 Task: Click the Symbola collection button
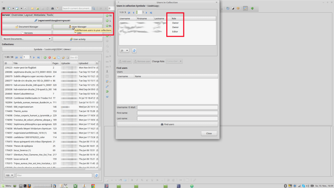pyautogui.click(x=52, y=49)
